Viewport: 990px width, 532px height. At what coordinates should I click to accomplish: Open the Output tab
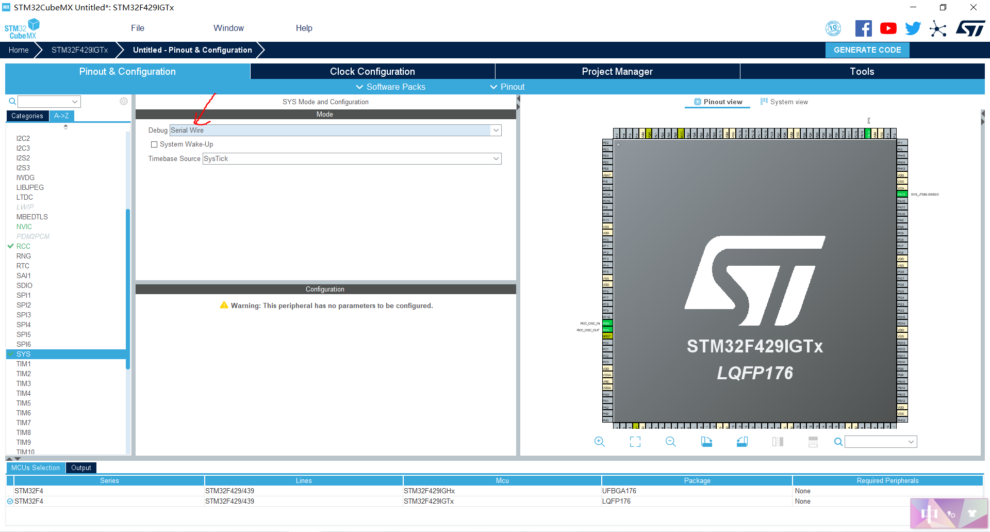pyautogui.click(x=81, y=467)
